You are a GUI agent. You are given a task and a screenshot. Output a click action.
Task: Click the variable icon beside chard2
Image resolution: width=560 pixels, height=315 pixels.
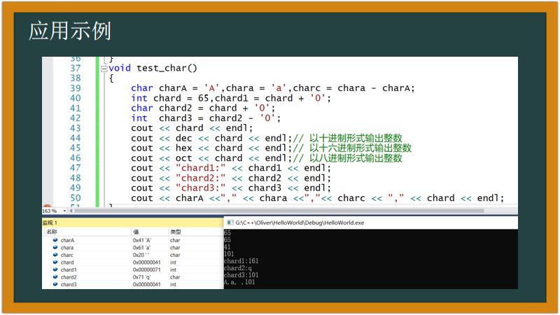55,277
